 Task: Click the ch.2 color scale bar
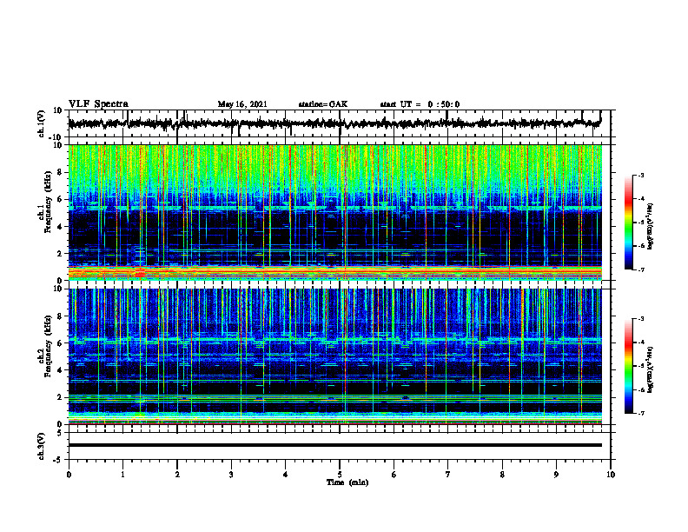[629, 366]
